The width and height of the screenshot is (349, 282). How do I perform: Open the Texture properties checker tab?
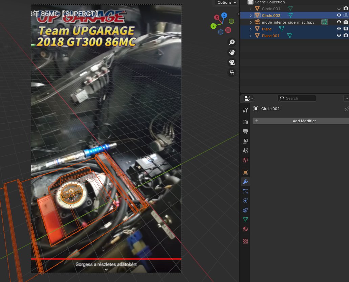(x=245, y=241)
